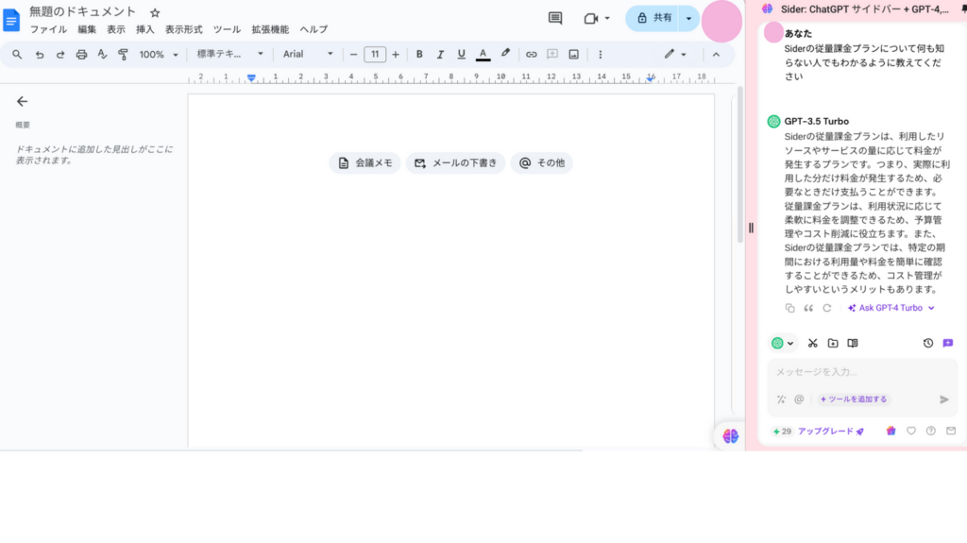The height and width of the screenshot is (543, 967).
Task: Toggle underline formatting
Action: [x=461, y=55]
